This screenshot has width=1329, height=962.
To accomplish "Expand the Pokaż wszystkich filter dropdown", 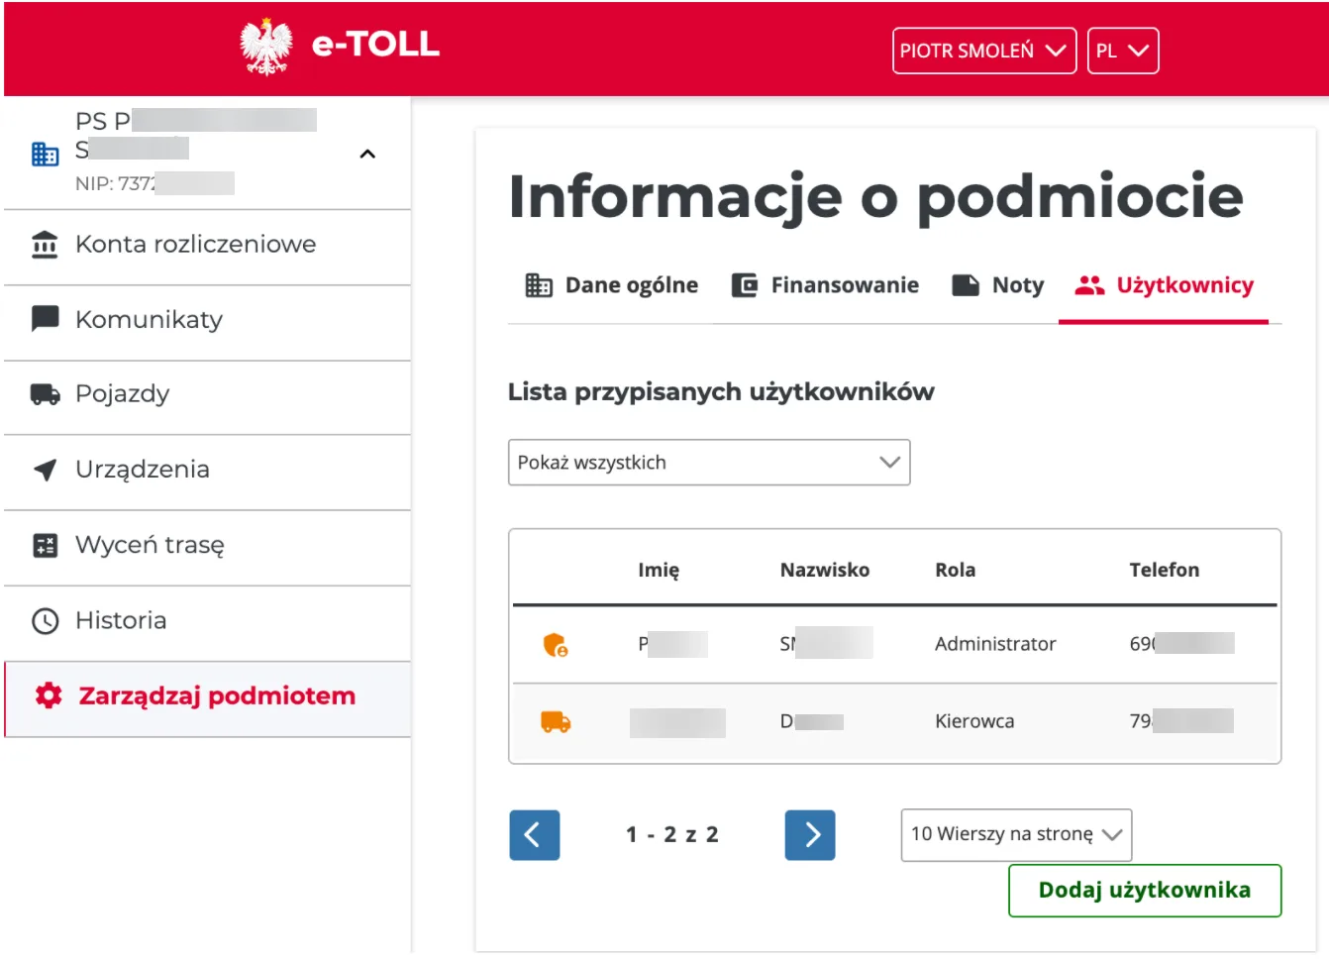I will tap(709, 463).
